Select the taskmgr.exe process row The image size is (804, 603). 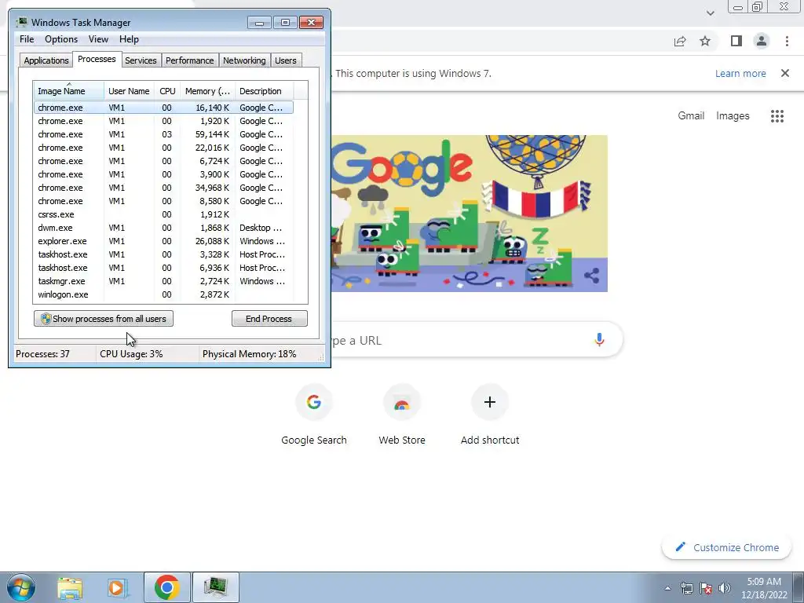coord(164,281)
